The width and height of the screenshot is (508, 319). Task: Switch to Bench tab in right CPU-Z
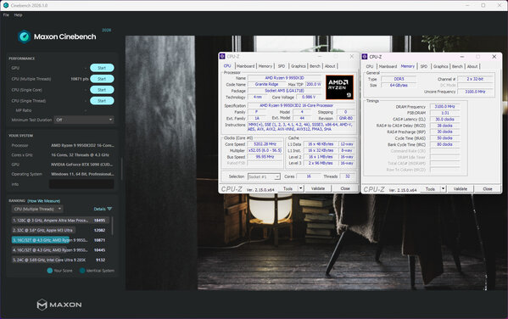457,66
